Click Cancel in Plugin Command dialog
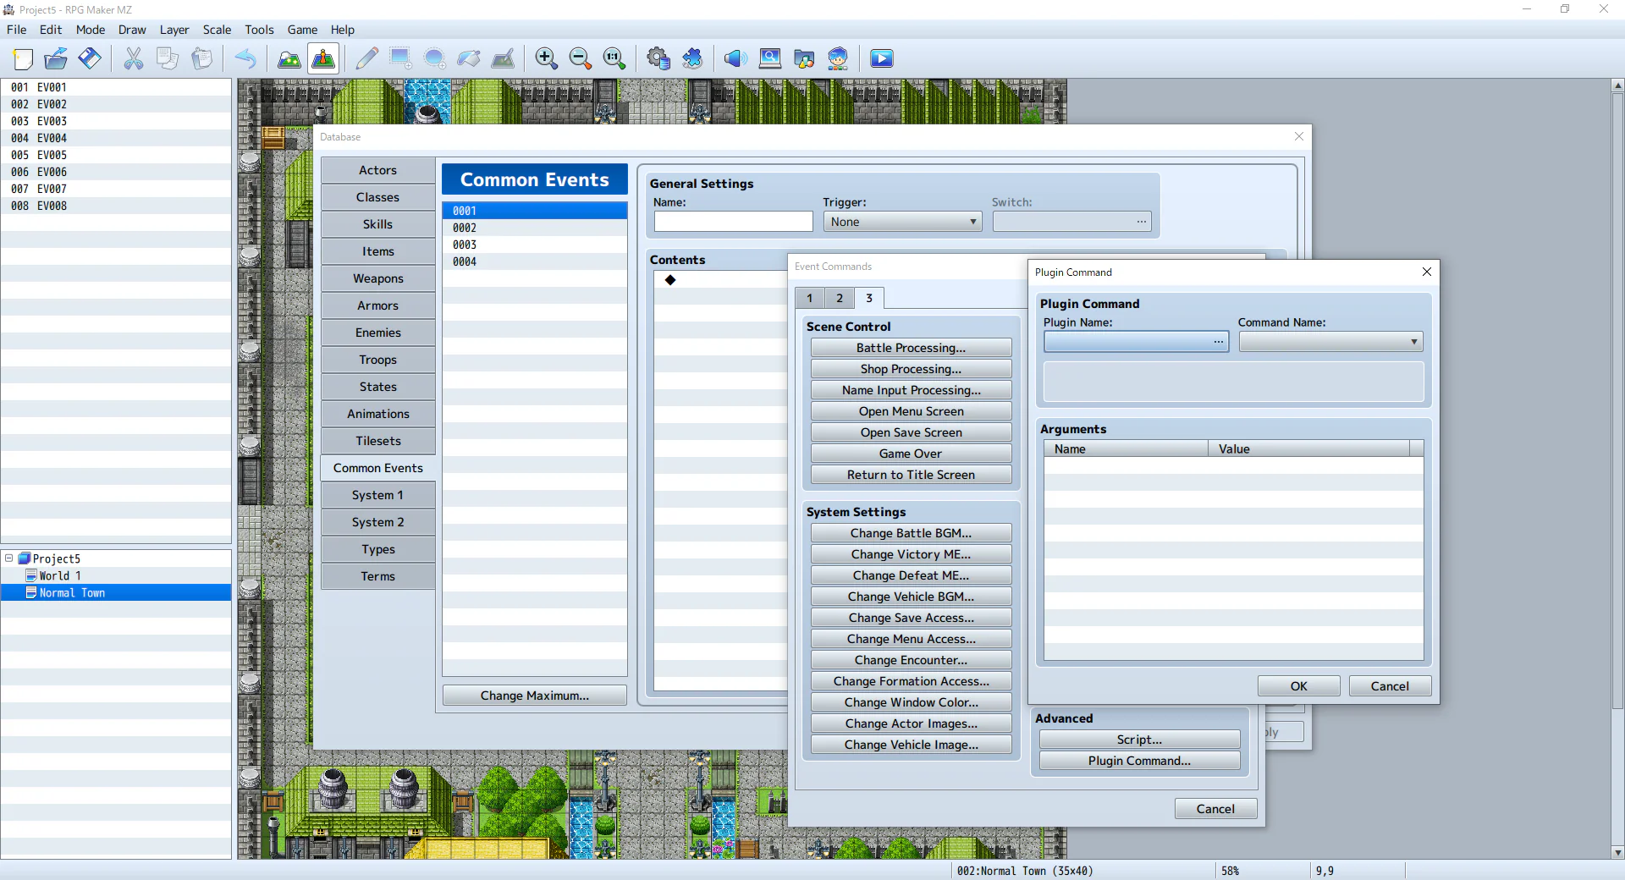The height and width of the screenshot is (880, 1625). coord(1390,686)
